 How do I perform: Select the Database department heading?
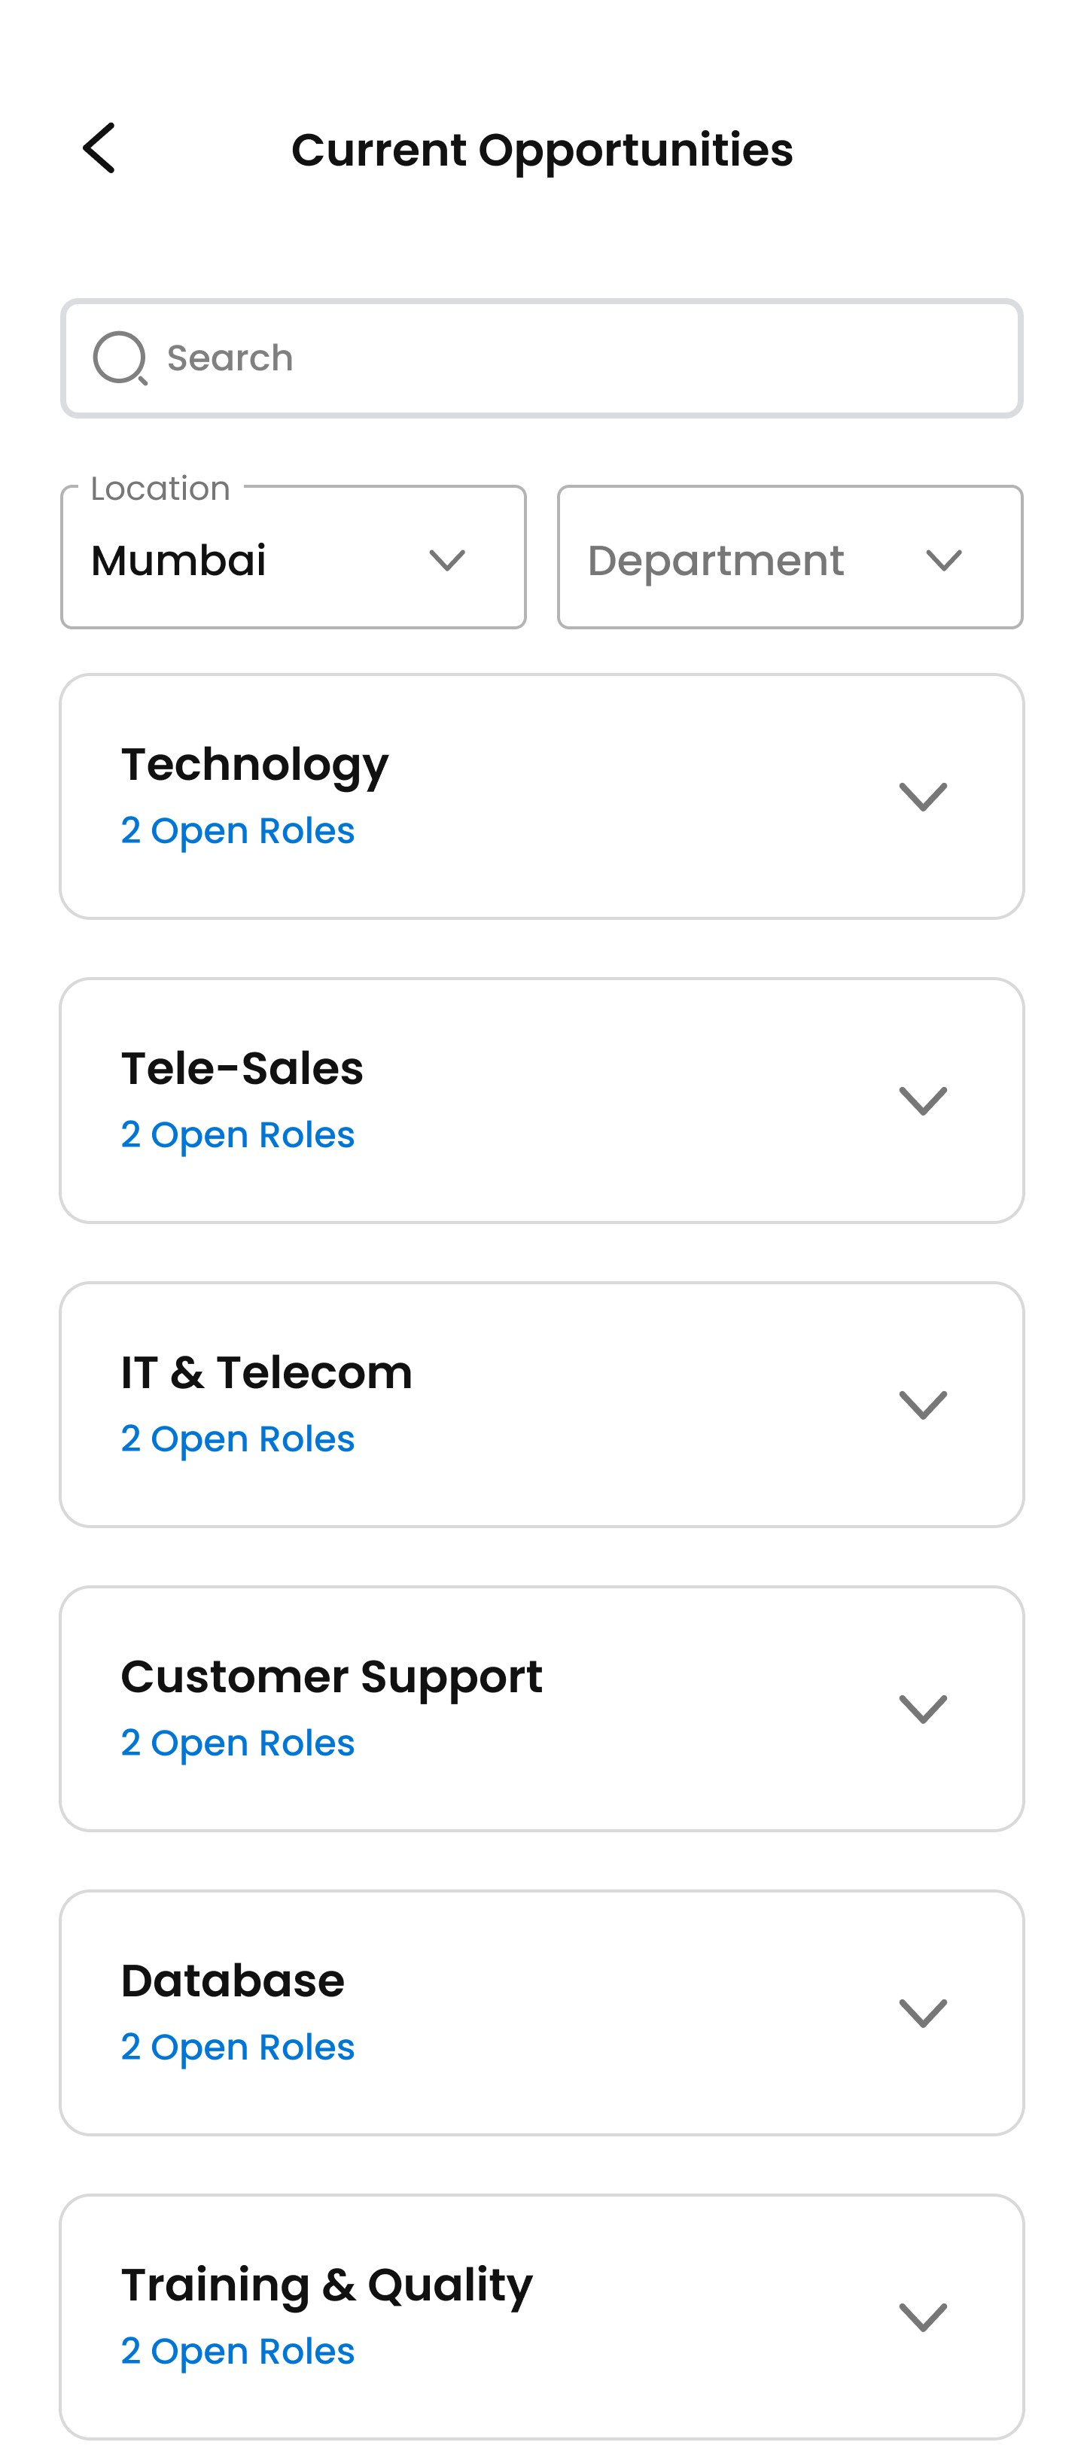click(x=233, y=1981)
